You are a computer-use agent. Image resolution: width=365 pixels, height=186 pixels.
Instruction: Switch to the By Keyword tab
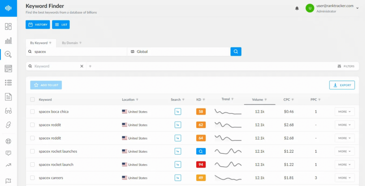41,43
